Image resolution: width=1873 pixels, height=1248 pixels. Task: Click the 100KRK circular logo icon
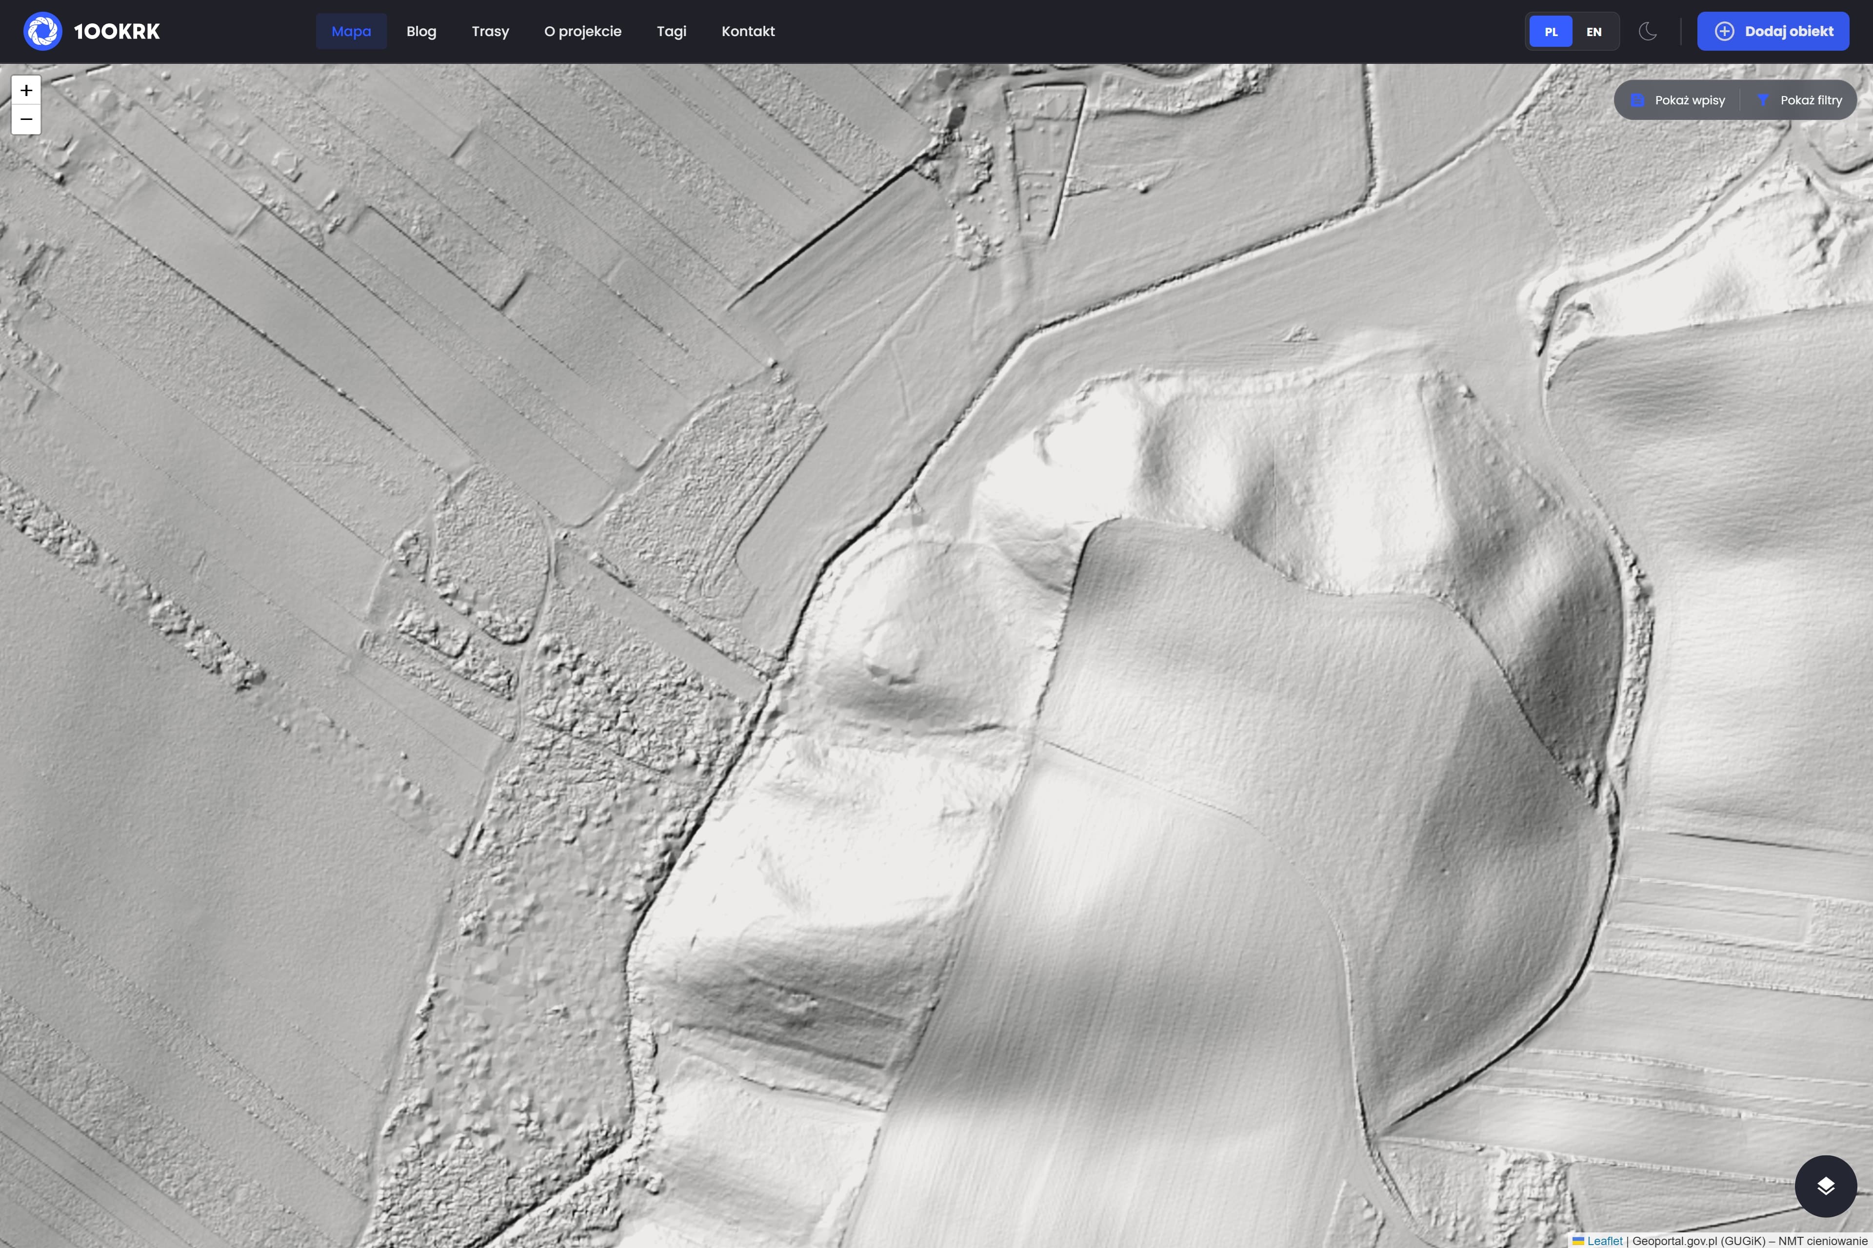coord(43,31)
